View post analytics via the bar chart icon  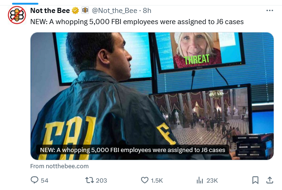(201, 180)
